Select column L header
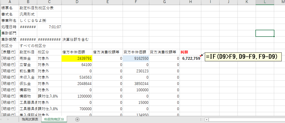Screen dimensions: 285x123 [x=265, y=2]
